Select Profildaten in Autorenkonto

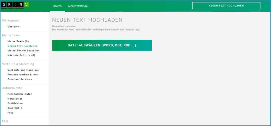[15, 103]
